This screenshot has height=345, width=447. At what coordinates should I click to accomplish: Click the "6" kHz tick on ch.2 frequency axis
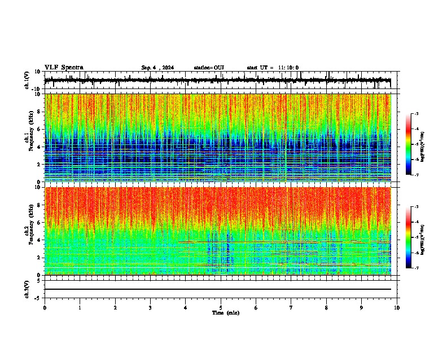tap(40, 223)
